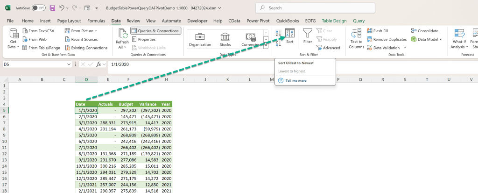478x193 pixels.
Task: Click the Advanced filter button
Action: coord(328,48)
